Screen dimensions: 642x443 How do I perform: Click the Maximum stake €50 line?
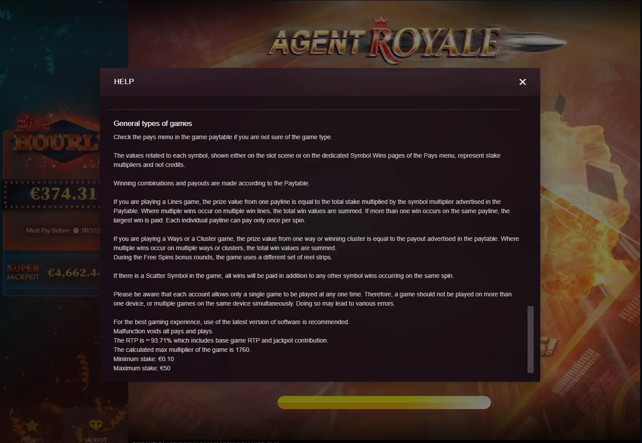[x=142, y=368]
